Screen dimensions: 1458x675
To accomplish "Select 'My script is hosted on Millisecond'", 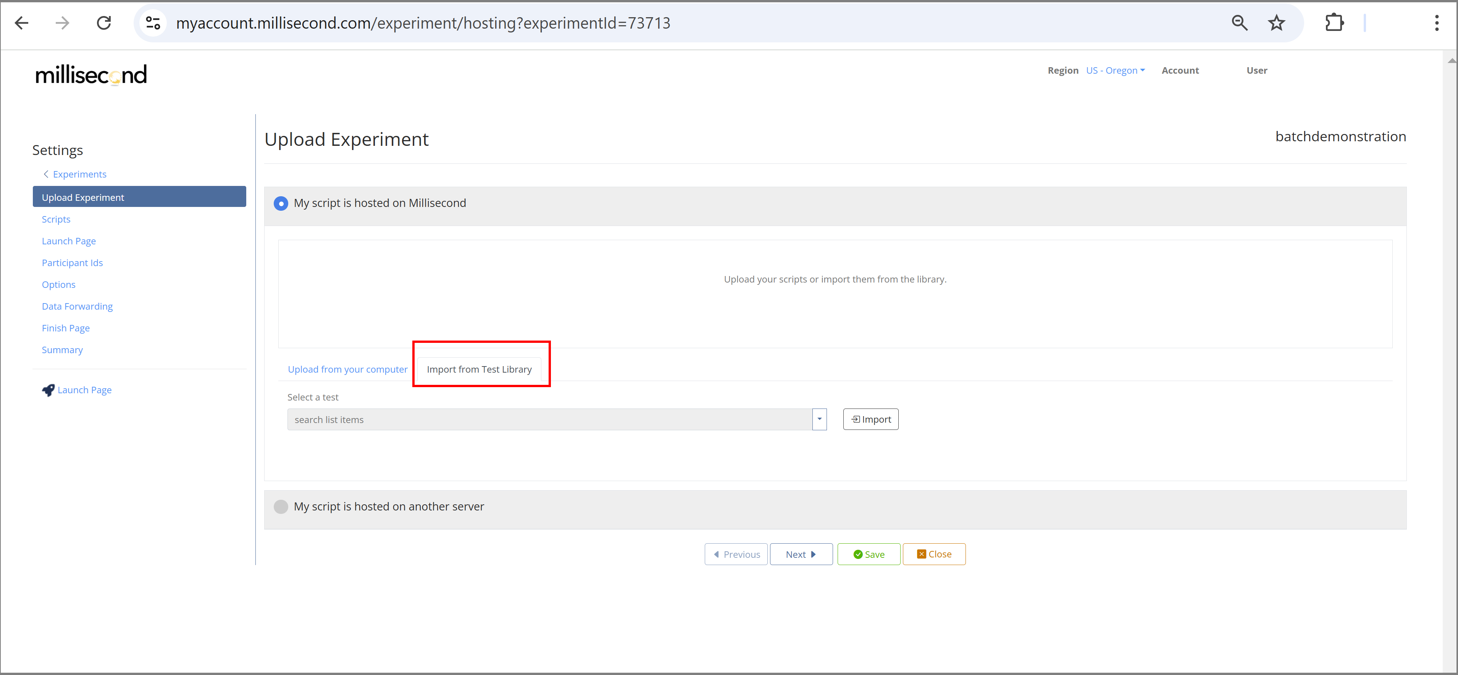I will 281,204.
